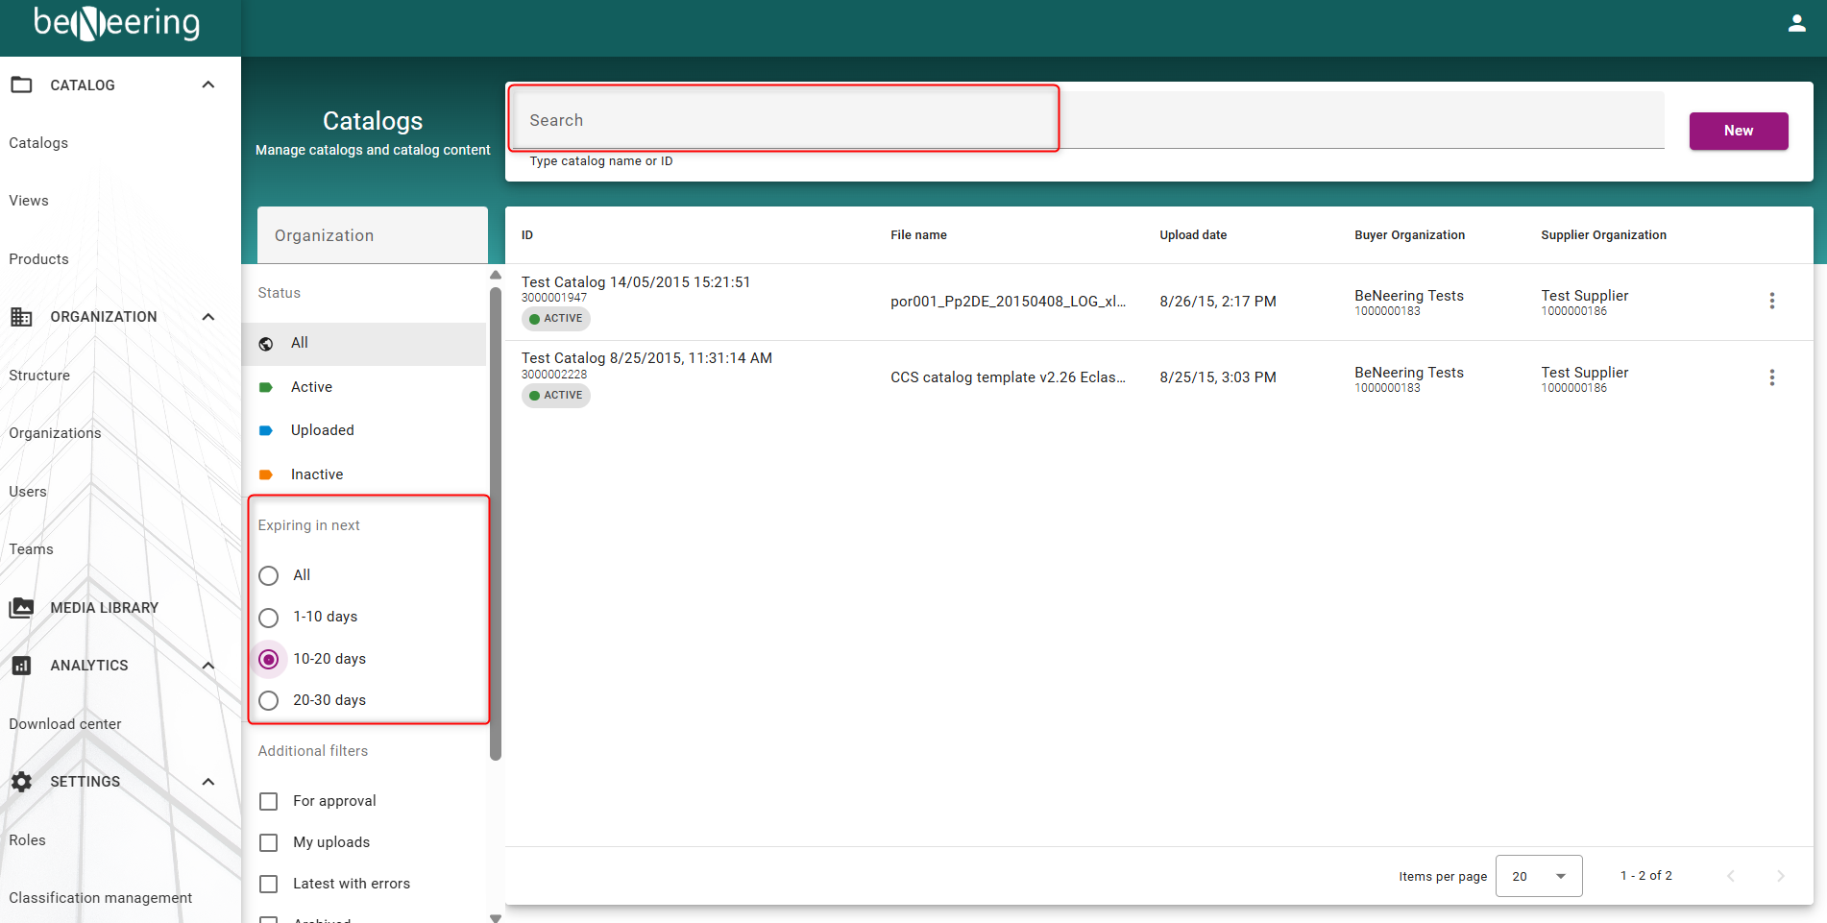Image resolution: width=1827 pixels, height=923 pixels.
Task: Click the Media Library image icon
Action: coord(21,608)
